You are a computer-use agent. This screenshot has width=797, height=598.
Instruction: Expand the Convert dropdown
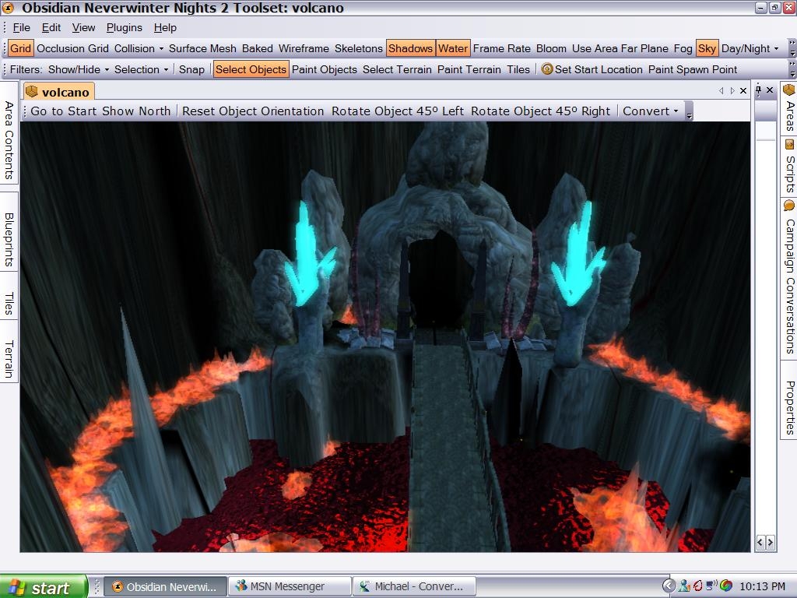tap(651, 111)
